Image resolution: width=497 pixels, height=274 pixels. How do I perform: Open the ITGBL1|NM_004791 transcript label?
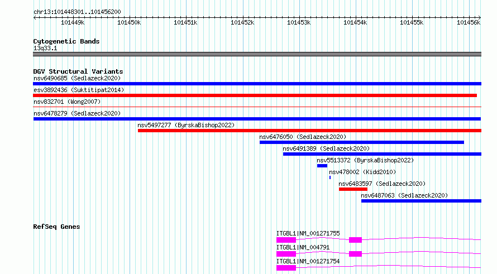tap(303, 247)
